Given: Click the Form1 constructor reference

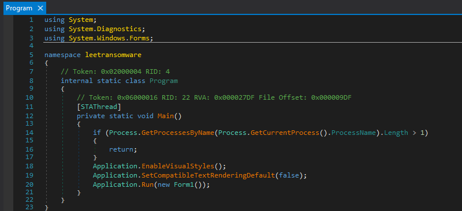Looking at the screenshot, I should click(x=184, y=185).
